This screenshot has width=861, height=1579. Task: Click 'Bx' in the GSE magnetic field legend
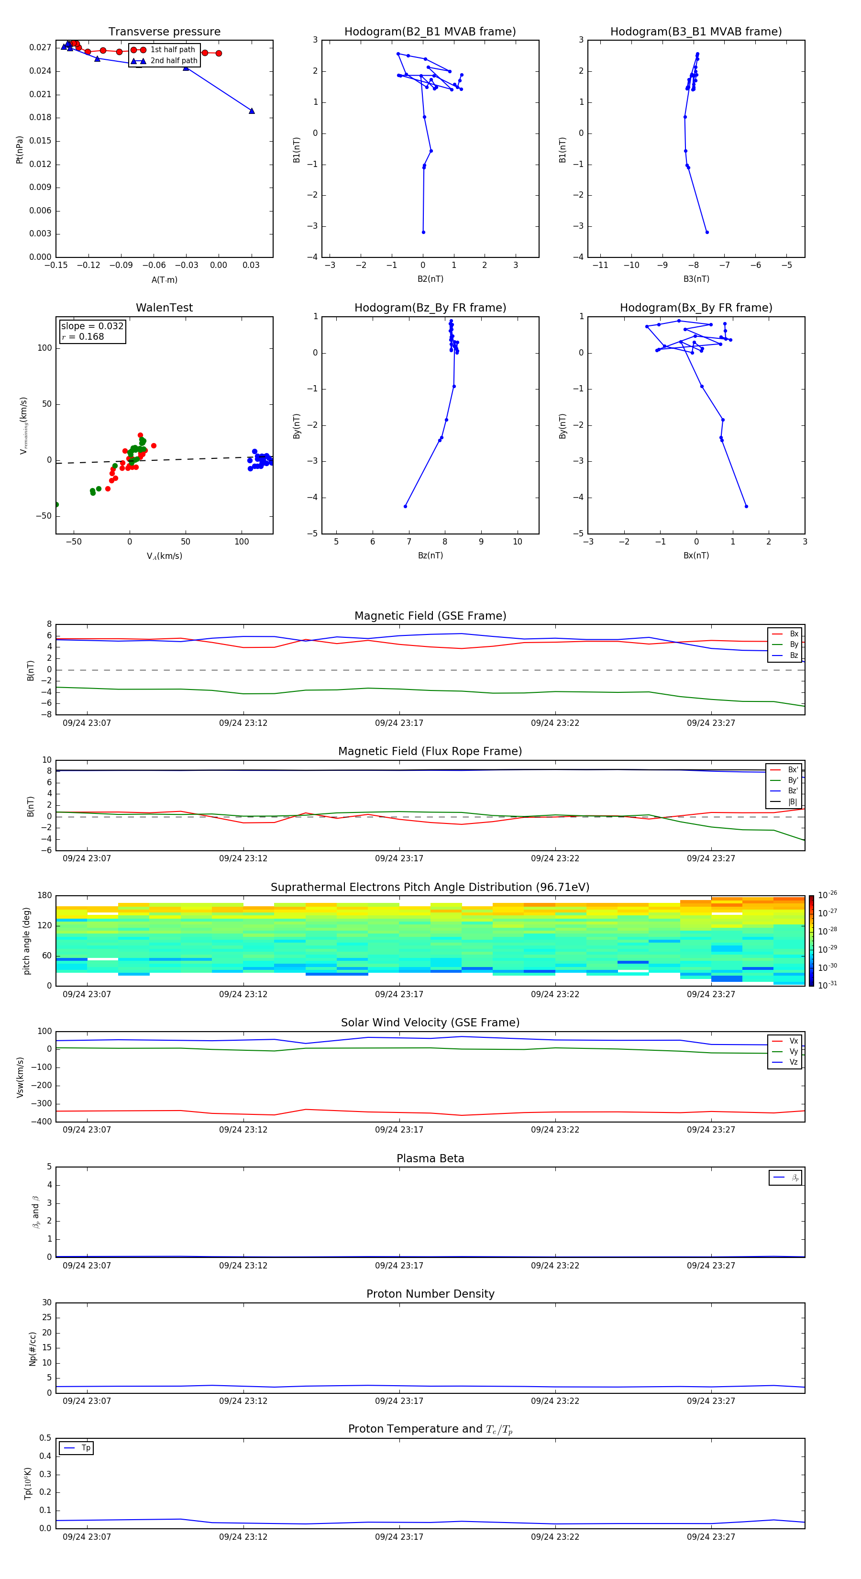pyautogui.click(x=785, y=634)
